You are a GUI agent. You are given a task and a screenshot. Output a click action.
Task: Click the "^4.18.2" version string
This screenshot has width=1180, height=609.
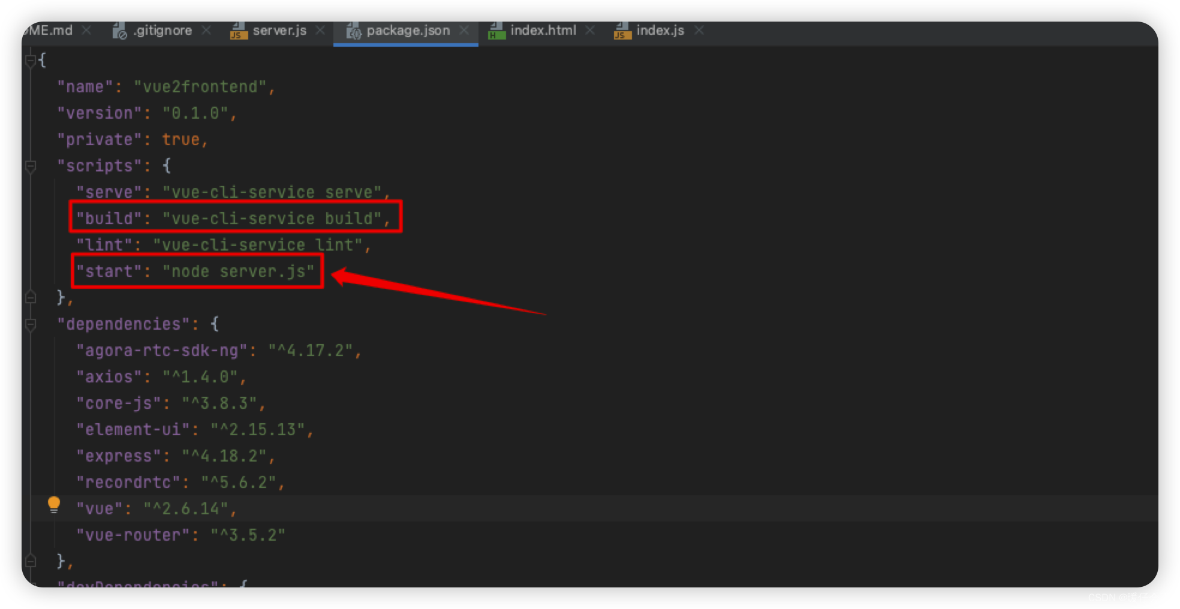click(x=224, y=456)
